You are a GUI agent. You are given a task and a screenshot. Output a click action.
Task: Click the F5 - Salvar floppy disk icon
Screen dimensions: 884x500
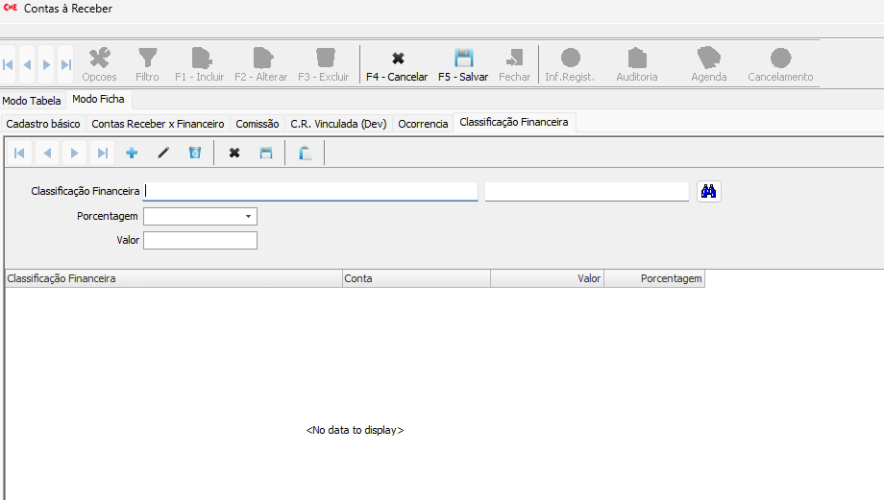point(463,59)
